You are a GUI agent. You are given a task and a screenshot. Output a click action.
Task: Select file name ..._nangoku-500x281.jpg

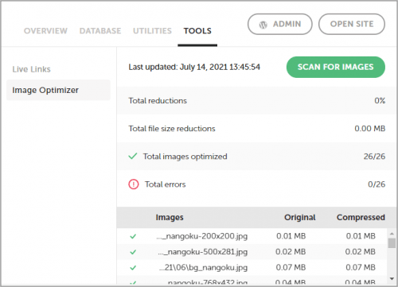click(203, 251)
